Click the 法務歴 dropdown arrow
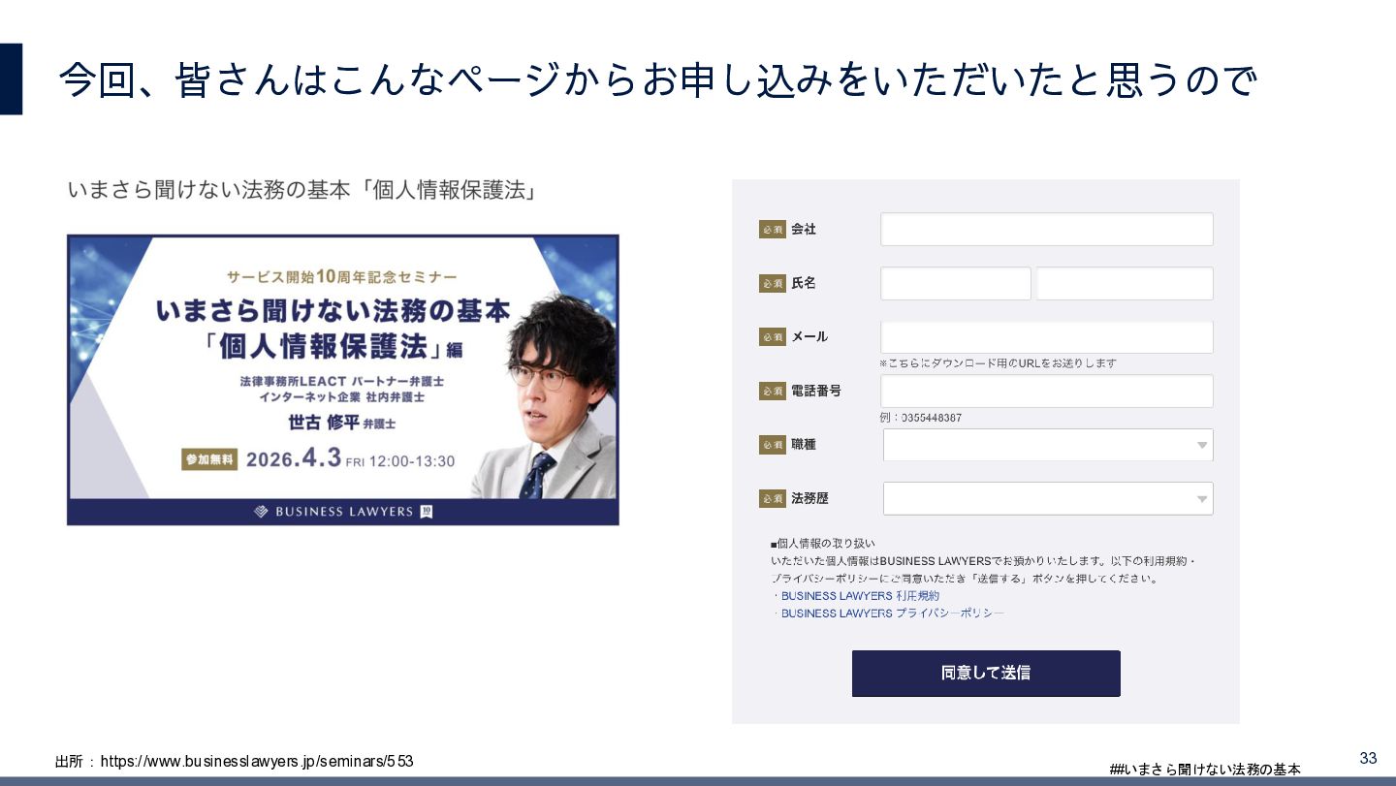Screen dimensions: 1396x786 tap(1201, 500)
